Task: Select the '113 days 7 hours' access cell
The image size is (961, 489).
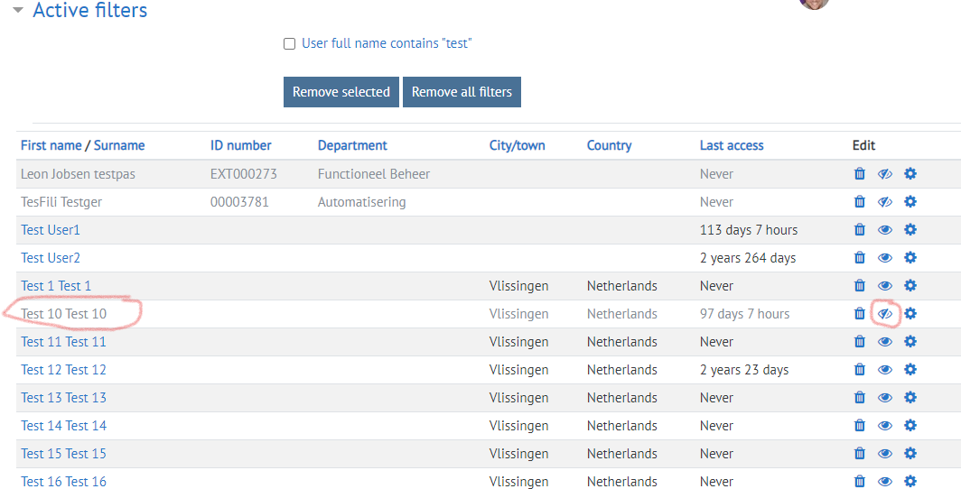Action: 749,229
